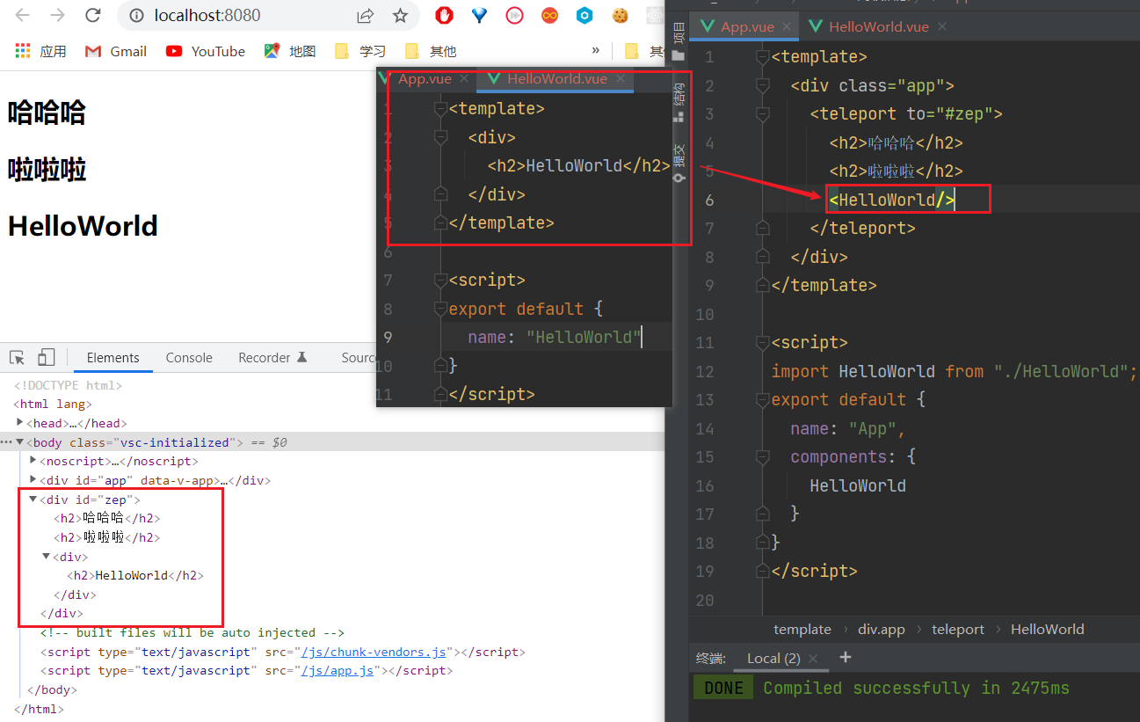Viewport: 1140px width, 722px height.
Task: Switch to HelloWorld.vue tab in right editor
Action: (879, 26)
